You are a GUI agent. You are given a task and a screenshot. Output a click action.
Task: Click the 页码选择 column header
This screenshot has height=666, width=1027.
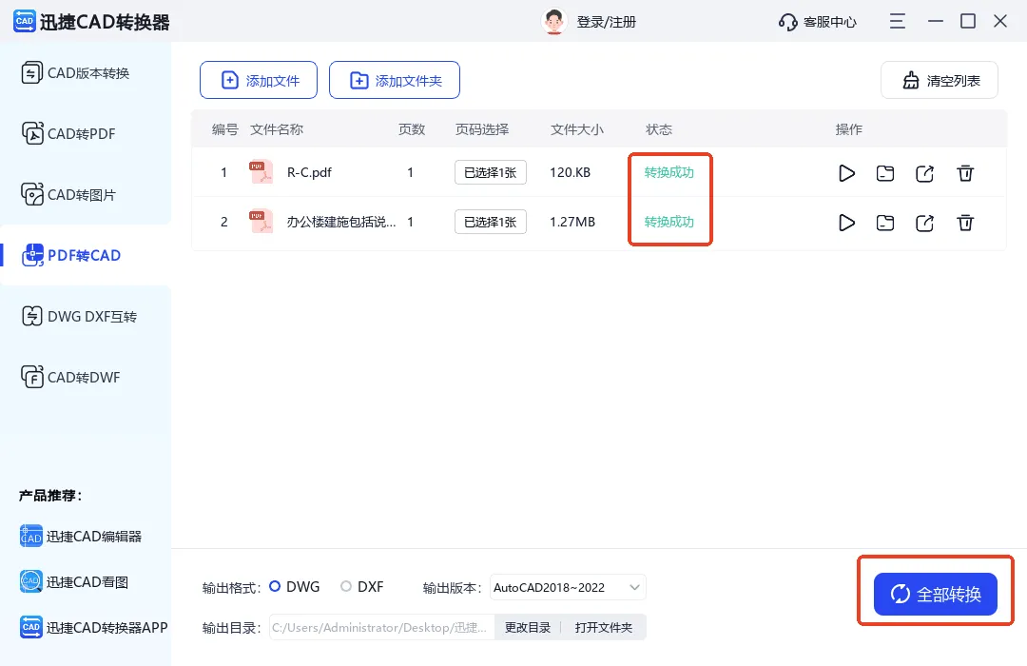pyautogui.click(x=482, y=129)
